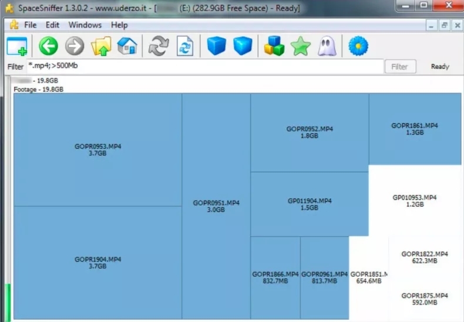
Task: Return to the home view
Action: [x=127, y=46]
